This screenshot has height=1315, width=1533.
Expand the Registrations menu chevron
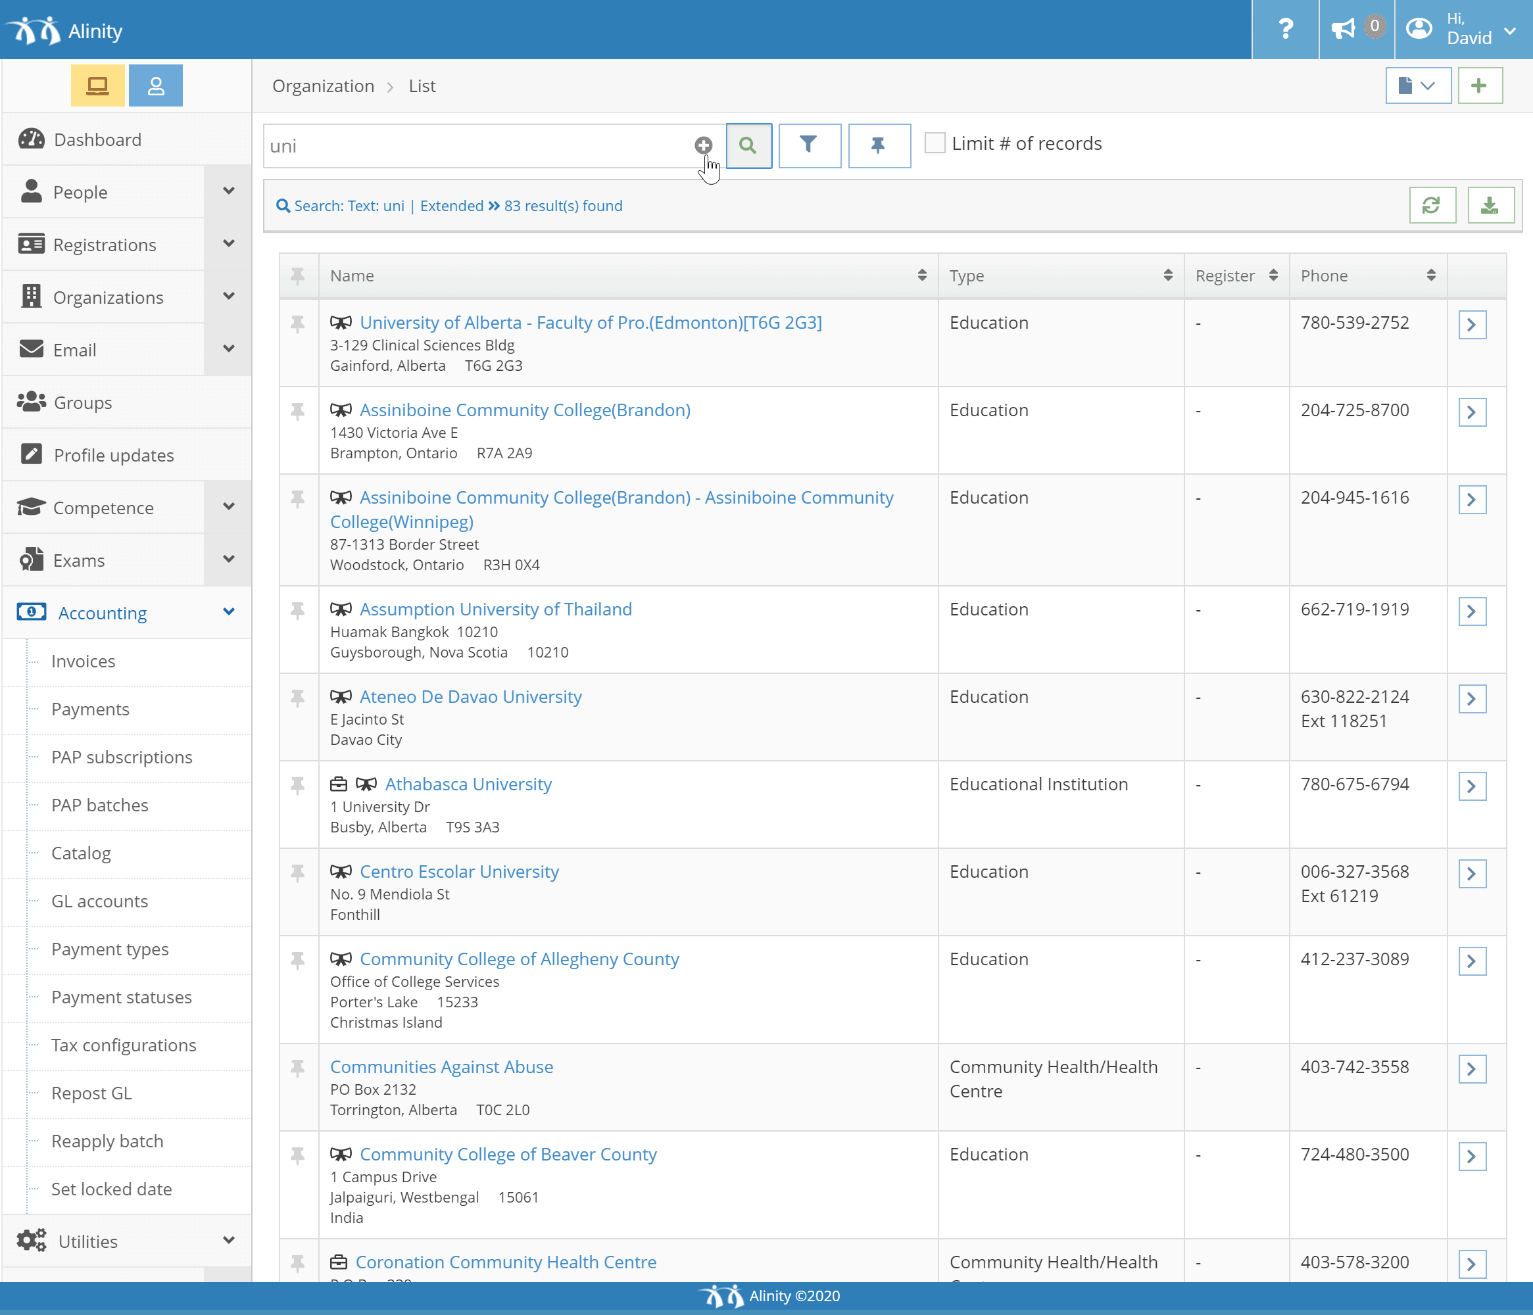[228, 244]
